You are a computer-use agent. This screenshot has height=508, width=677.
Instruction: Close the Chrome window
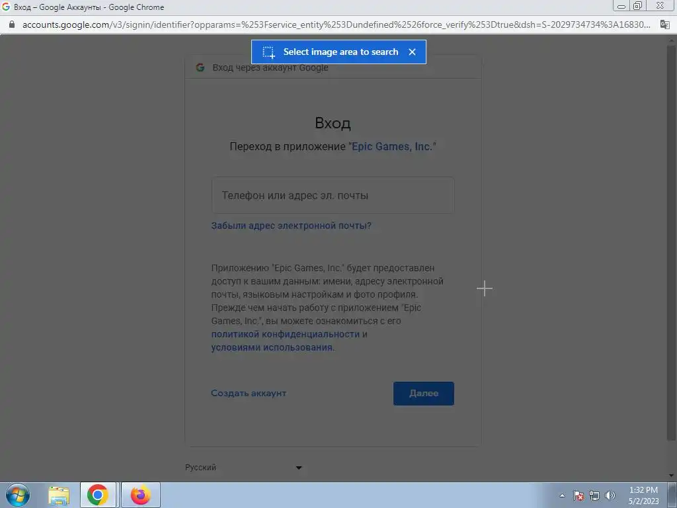pos(660,6)
